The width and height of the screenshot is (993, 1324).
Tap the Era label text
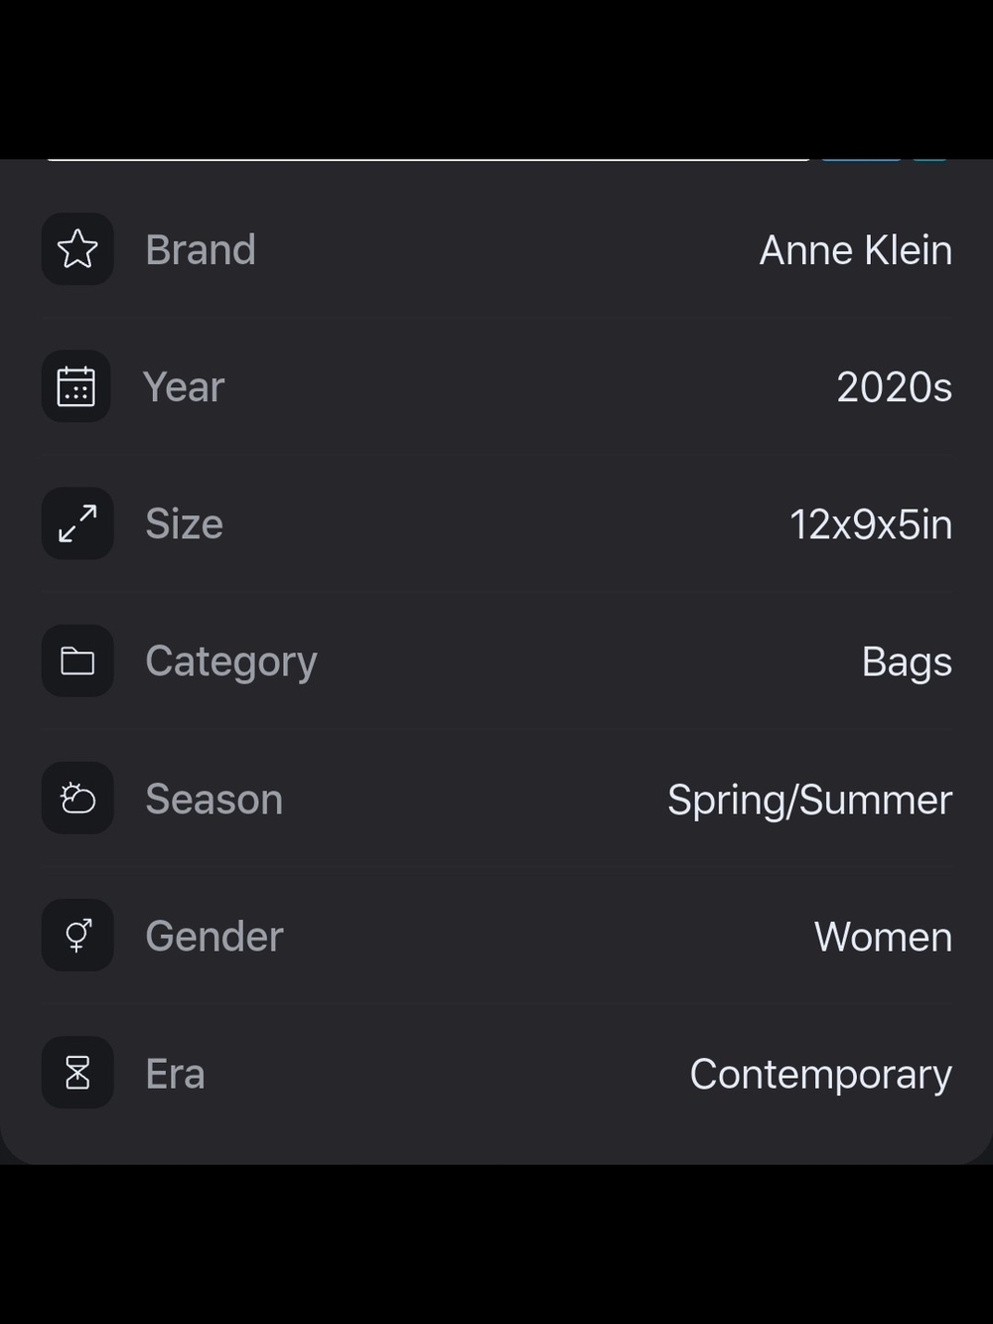(x=175, y=1074)
